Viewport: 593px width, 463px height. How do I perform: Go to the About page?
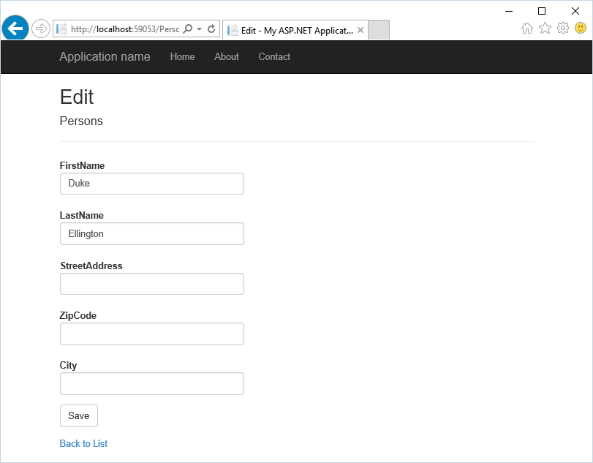[x=227, y=57]
